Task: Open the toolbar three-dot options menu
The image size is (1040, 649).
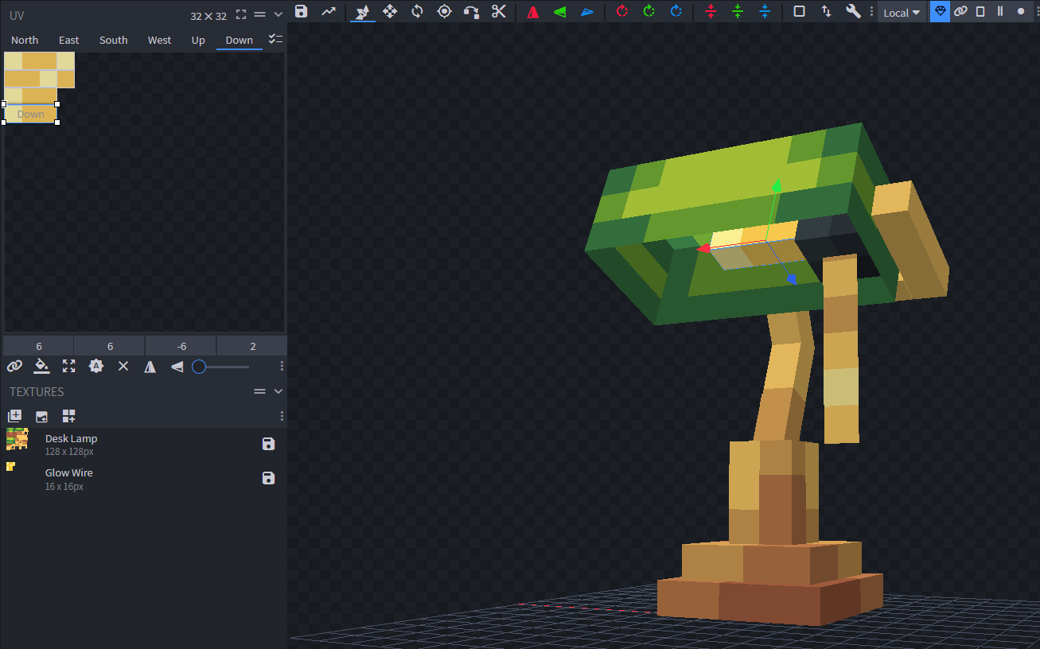Action: point(872,12)
